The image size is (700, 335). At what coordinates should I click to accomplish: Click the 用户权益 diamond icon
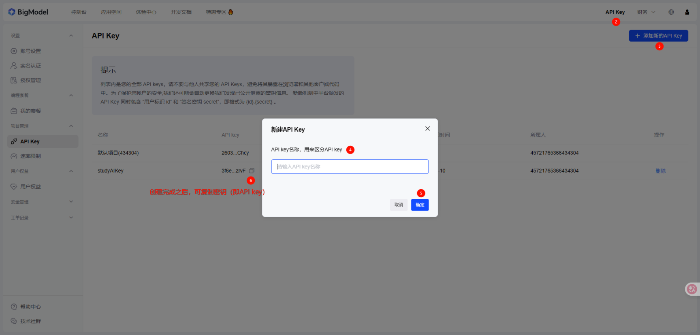coord(14,186)
